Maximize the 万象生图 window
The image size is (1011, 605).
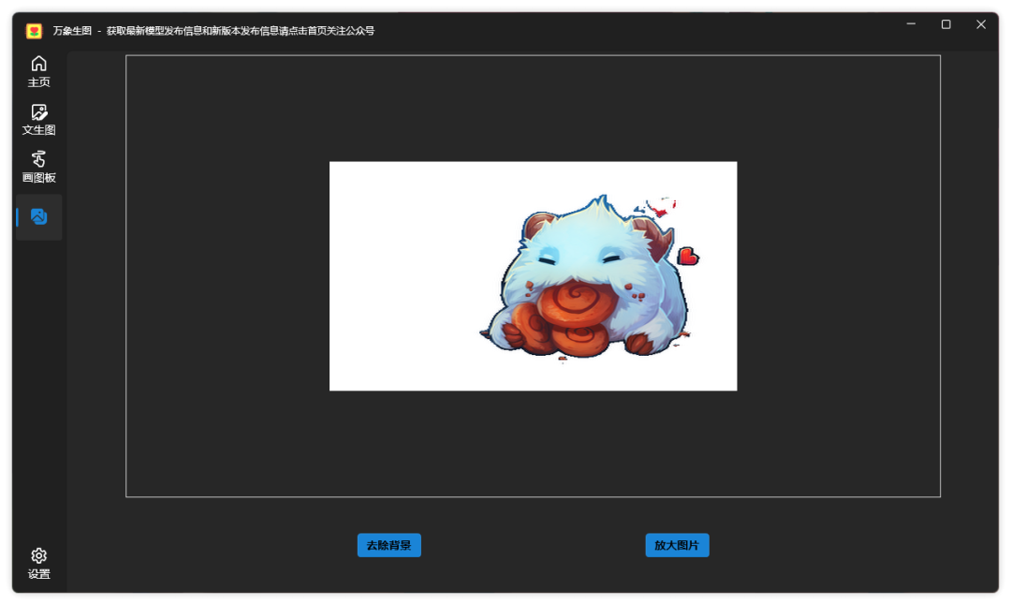coord(945,24)
